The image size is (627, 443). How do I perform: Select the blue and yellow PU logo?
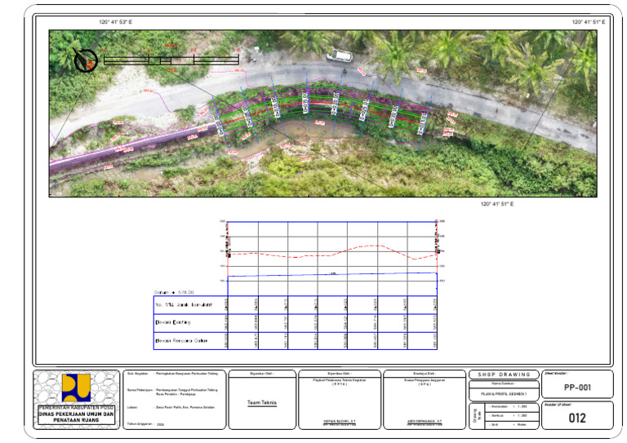click(x=76, y=388)
